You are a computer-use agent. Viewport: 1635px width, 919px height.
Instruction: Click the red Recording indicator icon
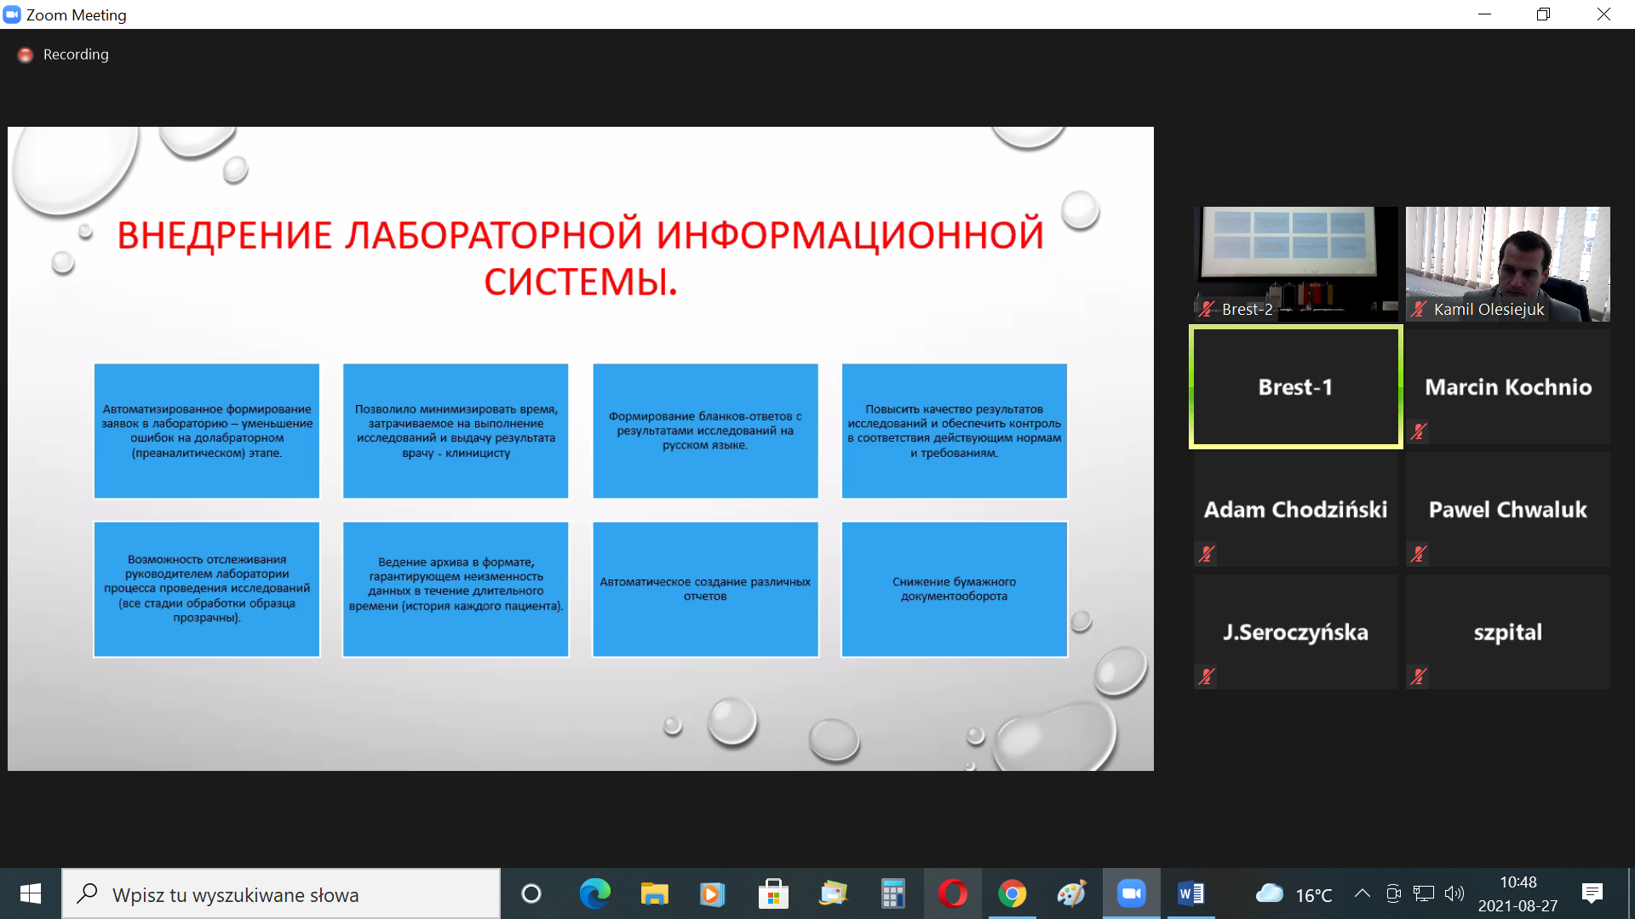tap(26, 54)
